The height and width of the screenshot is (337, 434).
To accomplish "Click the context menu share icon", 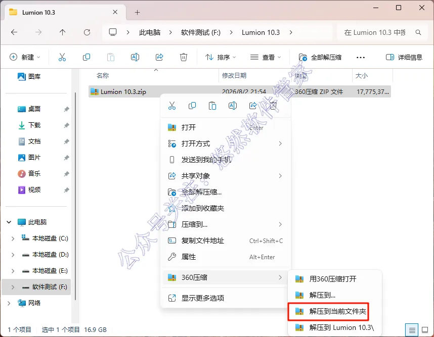I will [x=253, y=106].
